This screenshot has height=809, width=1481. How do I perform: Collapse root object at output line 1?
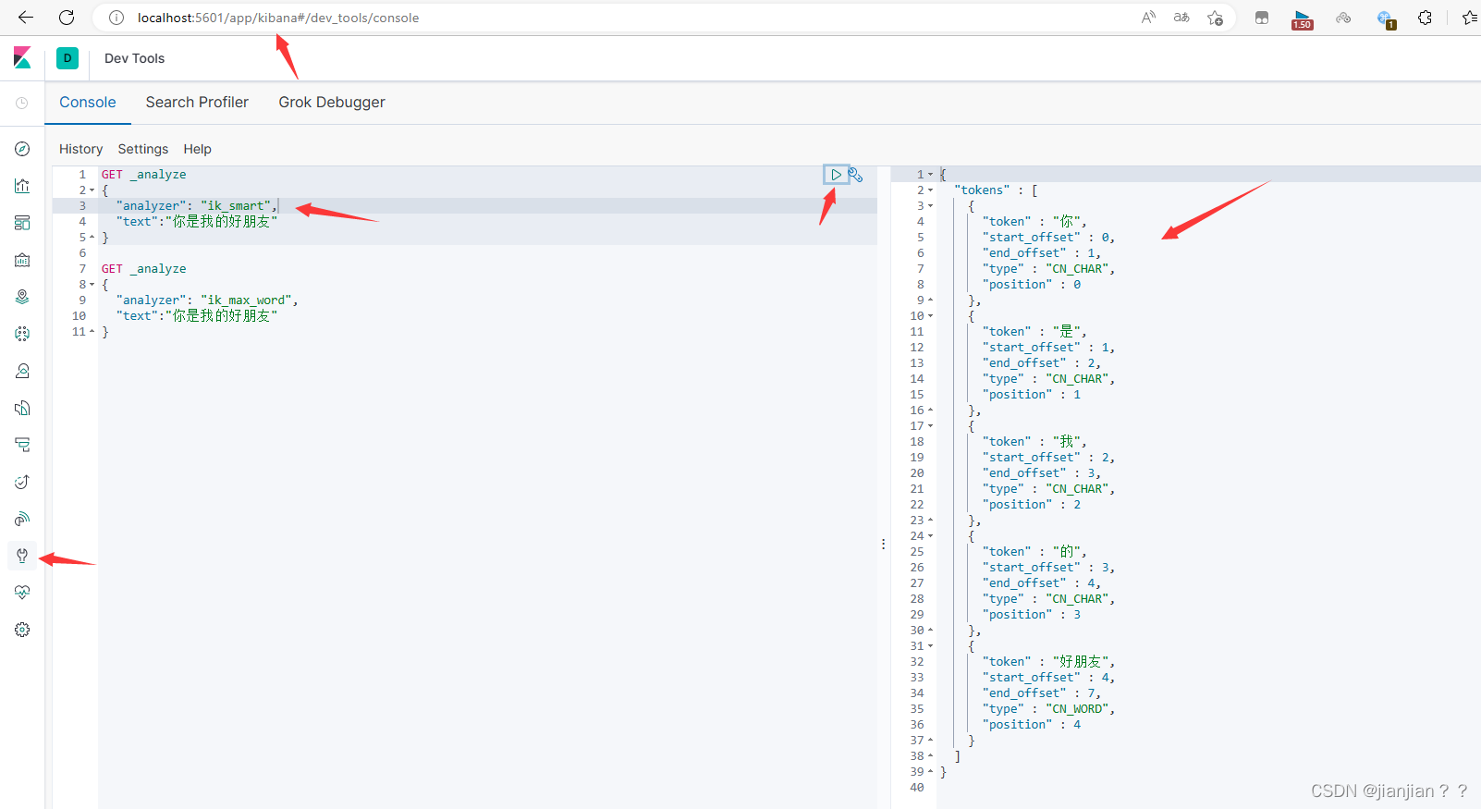931,175
